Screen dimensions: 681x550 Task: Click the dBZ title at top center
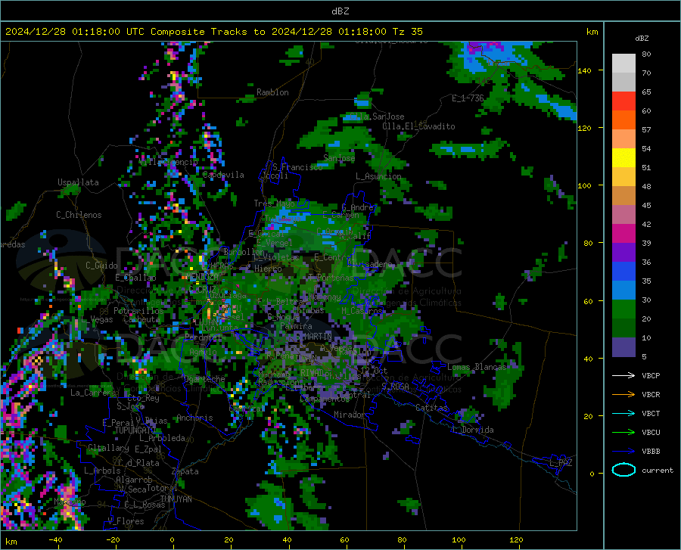pos(340,11)
